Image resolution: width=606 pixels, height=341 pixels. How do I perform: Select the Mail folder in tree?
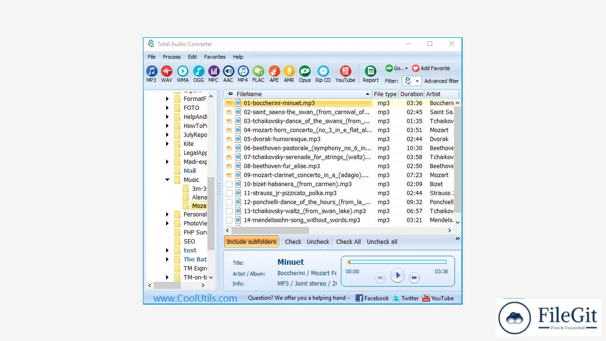pyautogui.click(x=189, y=170)
